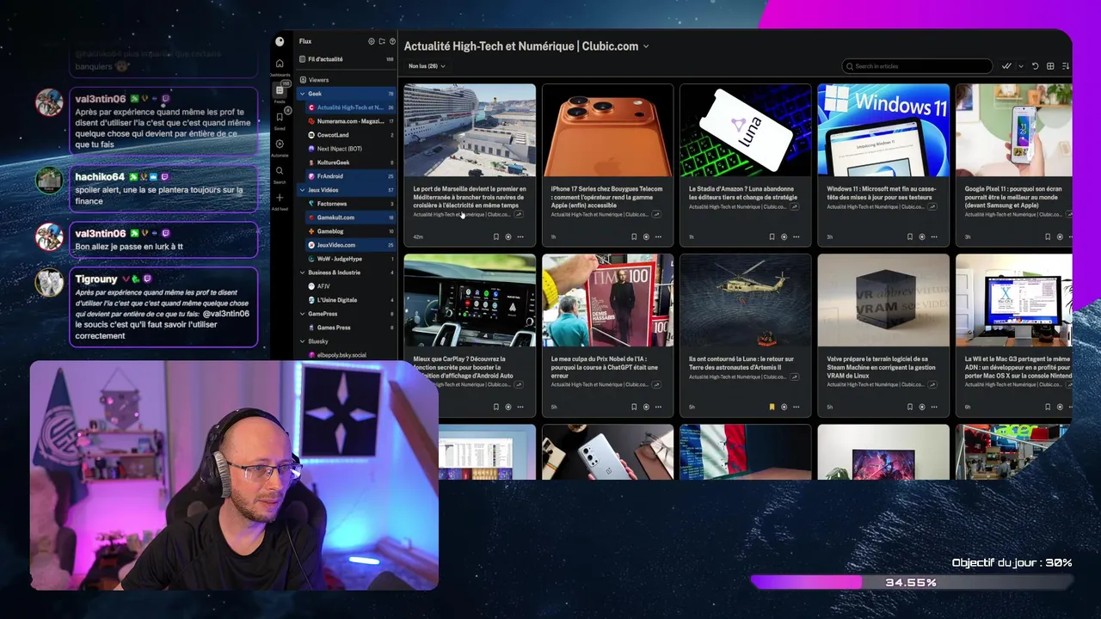Select the KultureGeek feed
Image resolution: width=1101 pixels, height=619 pixels.
(351, 162)
